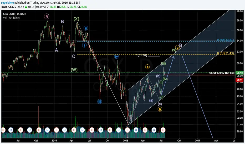Click the blue circled ii wave label

coord(86,28)
